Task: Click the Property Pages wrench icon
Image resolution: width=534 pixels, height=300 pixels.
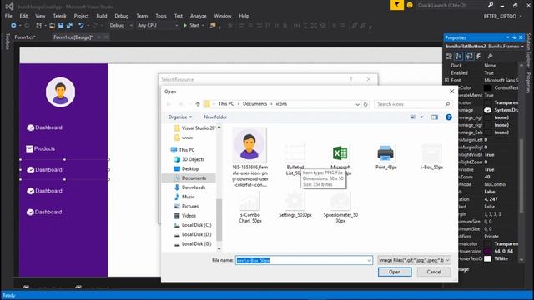Action: coord(490,56)
